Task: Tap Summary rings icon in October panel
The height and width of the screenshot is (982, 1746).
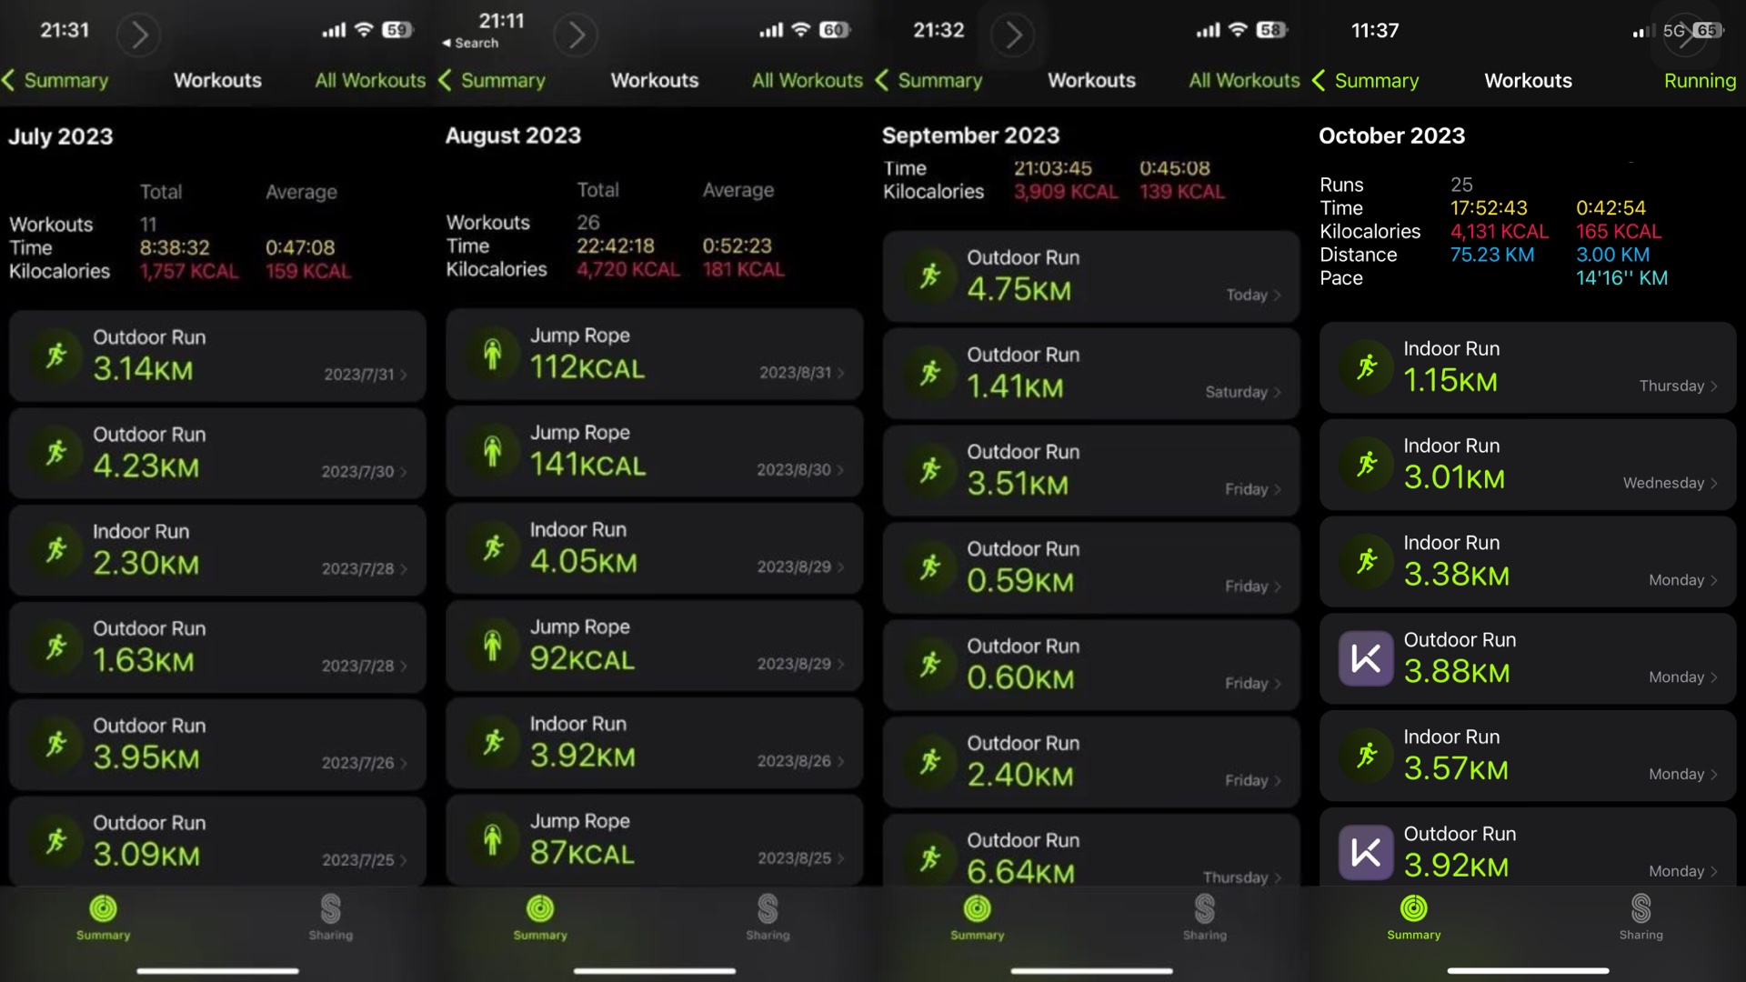Action: (1413, 908)
